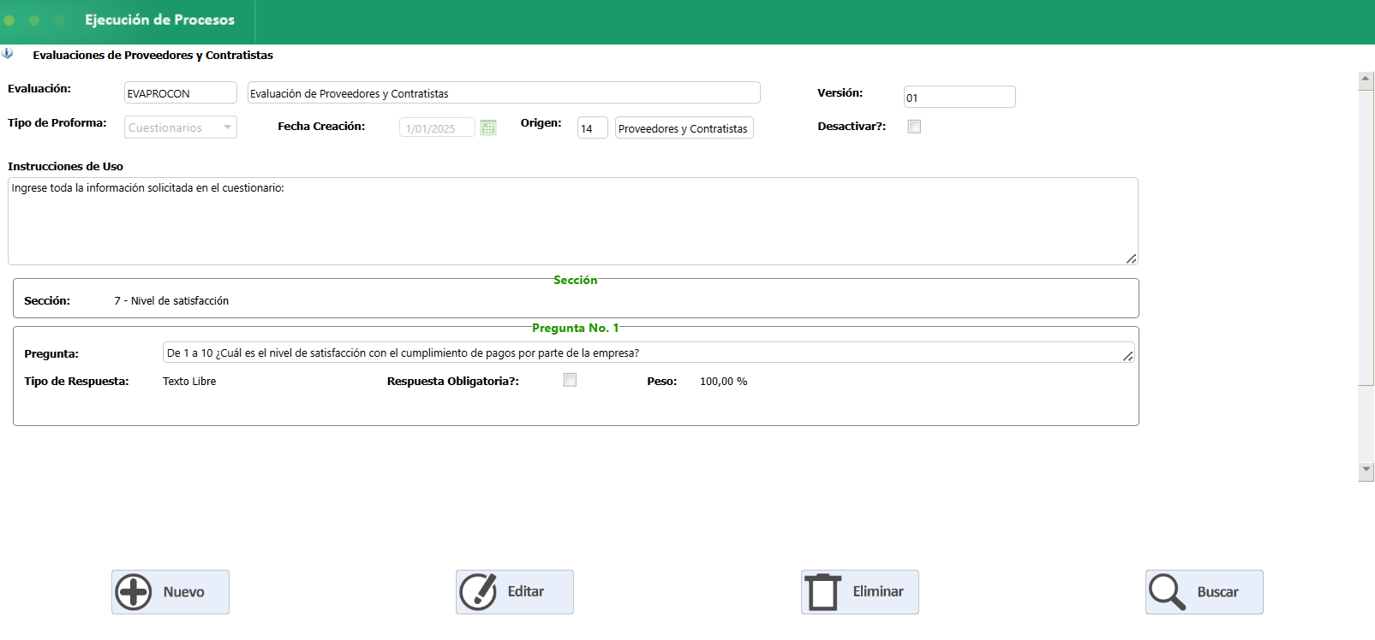
Task: Click the Evaluaciones de Proveedores y Contratistas title
Action: (153, 55)
